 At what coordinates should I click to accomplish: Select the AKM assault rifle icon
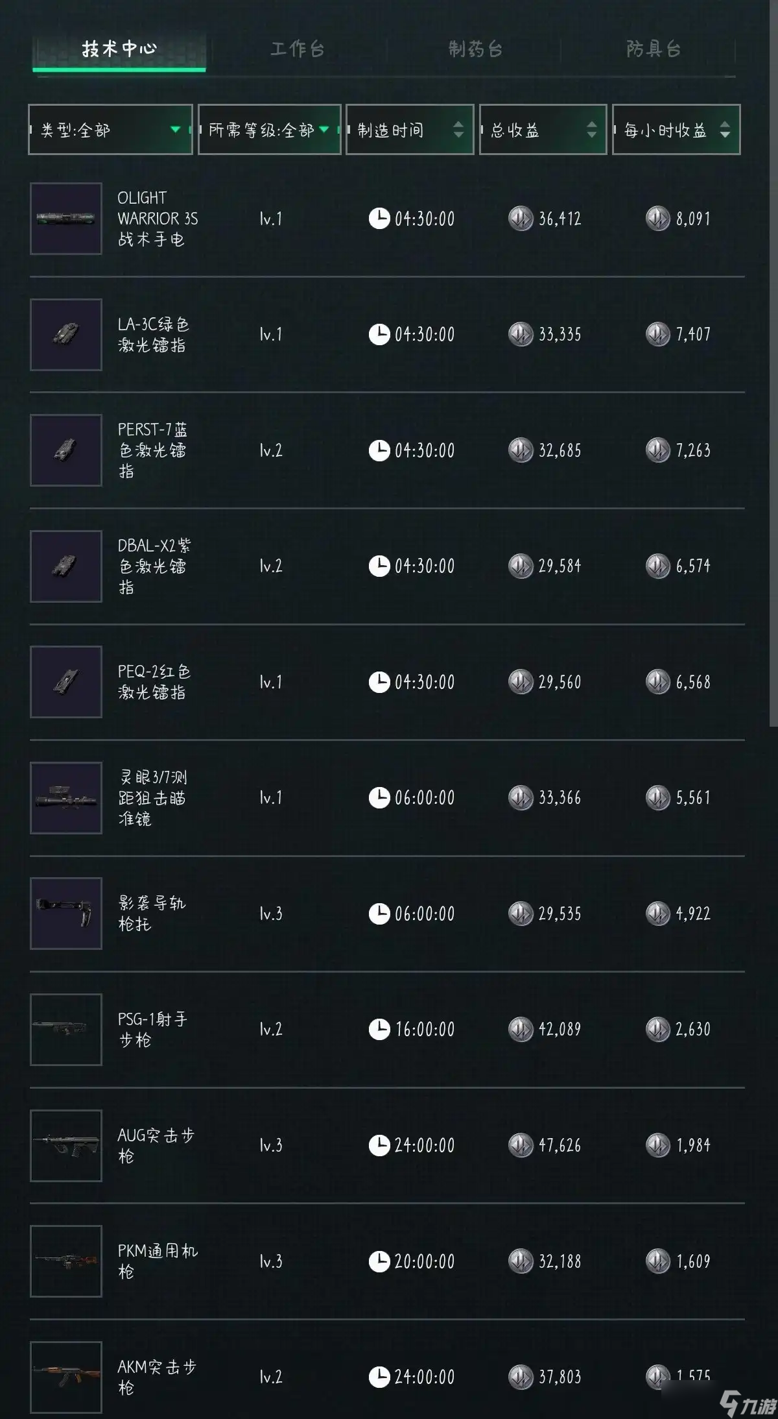click(66, 1377)
